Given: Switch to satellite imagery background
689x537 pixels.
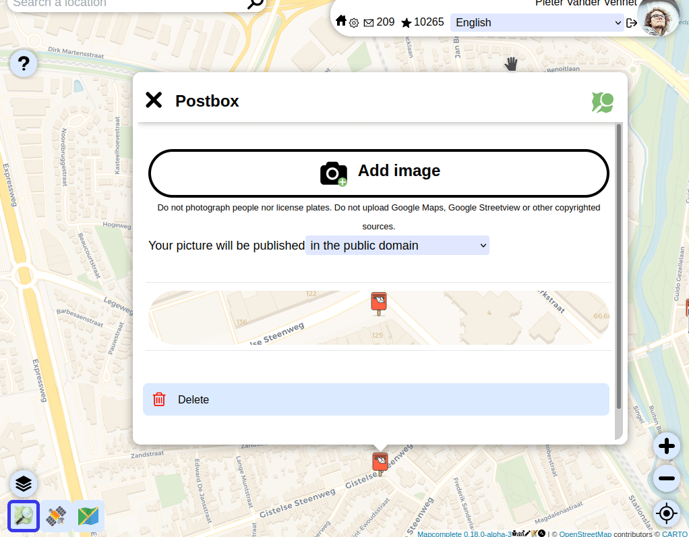Looking at the screenshot, I should coord(56,517).
